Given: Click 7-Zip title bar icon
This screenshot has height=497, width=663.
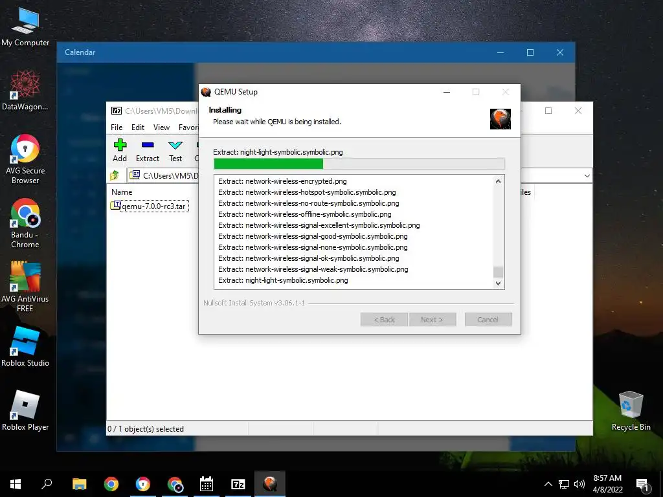Looking at the screenshot, I should (x=117, y=111).
